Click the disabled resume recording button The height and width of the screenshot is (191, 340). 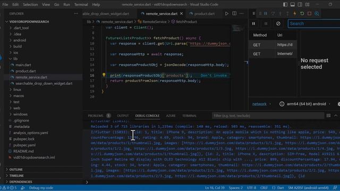(266, 23)
